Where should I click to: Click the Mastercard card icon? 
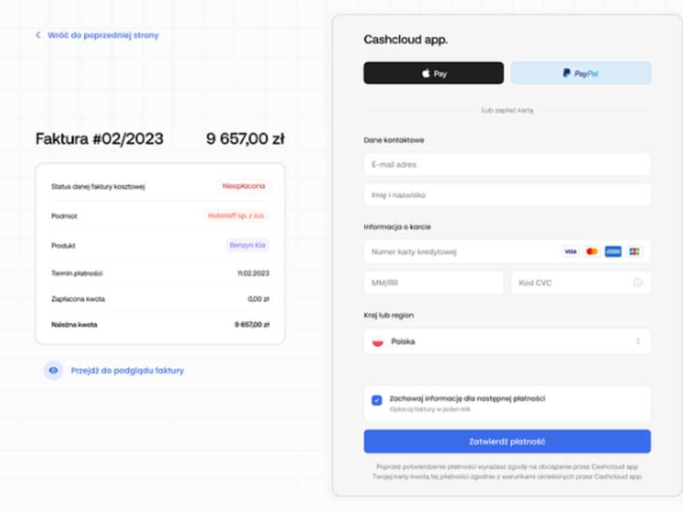pos(591,252)
